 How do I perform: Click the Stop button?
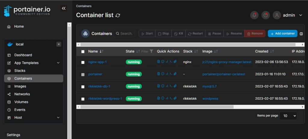pos(163,34)
